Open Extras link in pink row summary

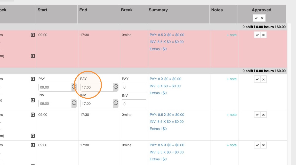click(x=158, y=49)
